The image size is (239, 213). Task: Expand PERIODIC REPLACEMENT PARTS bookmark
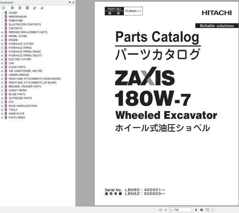coord(2,32)
